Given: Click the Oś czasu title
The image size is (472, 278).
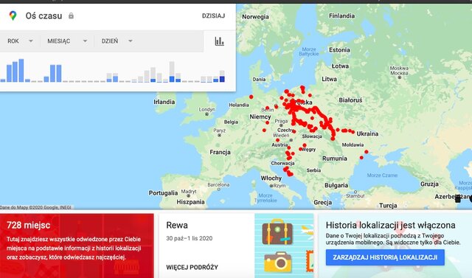Looking at the screenshot, I should point(44,15).
